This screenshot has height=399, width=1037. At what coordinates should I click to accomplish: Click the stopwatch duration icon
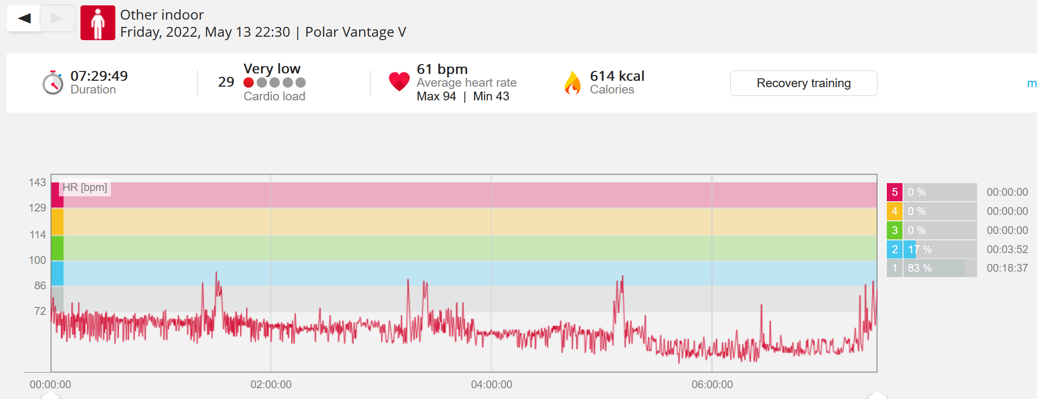click(53, 83)
